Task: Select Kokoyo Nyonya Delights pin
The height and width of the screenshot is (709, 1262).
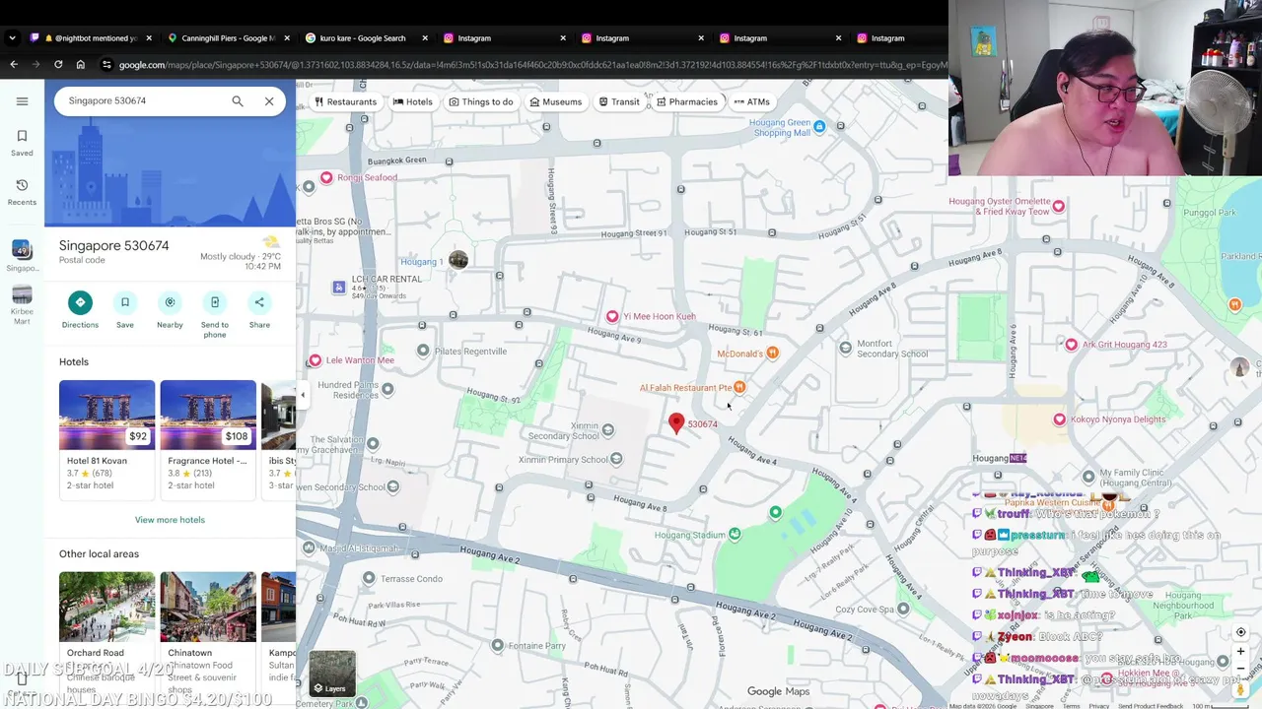Action: 1060,419
